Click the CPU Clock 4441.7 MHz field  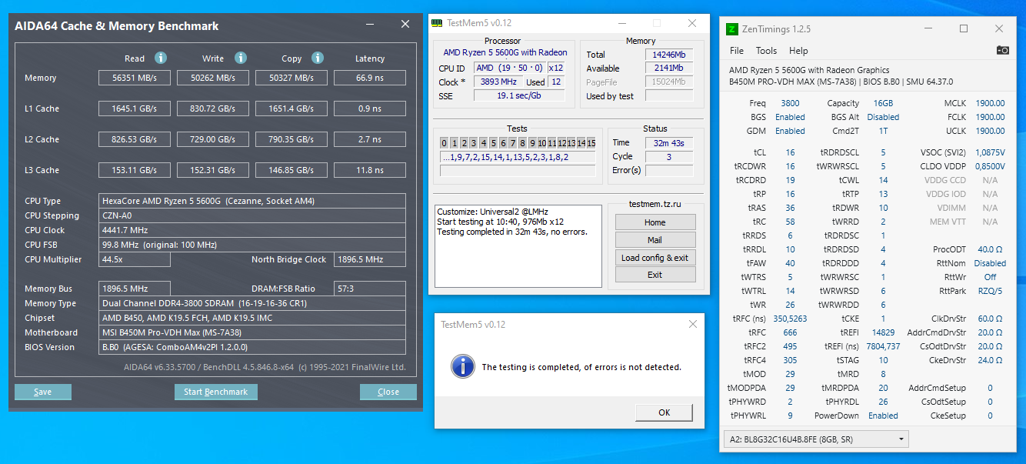click(x=252, y=230)
